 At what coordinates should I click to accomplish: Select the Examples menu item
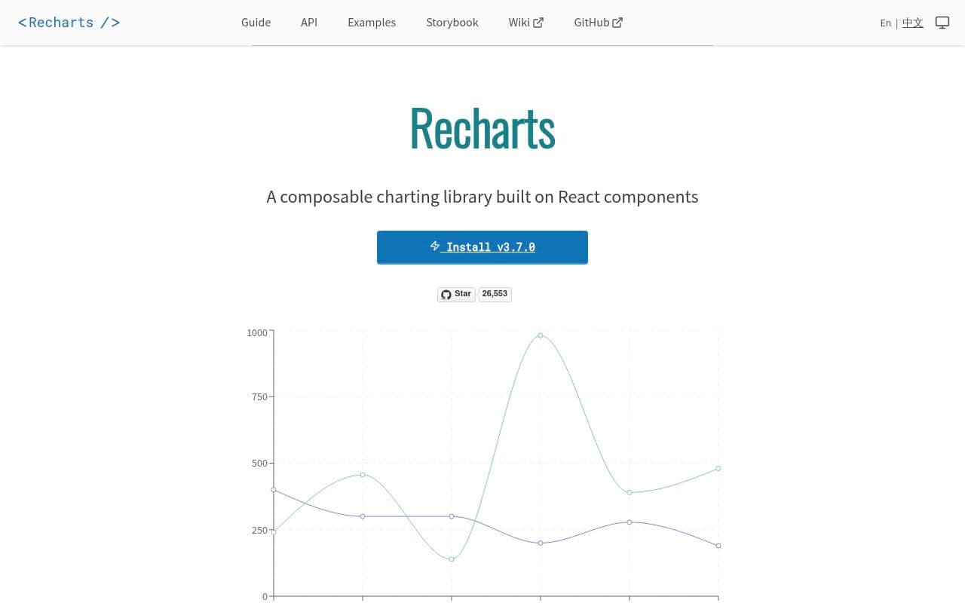(372, 22)
